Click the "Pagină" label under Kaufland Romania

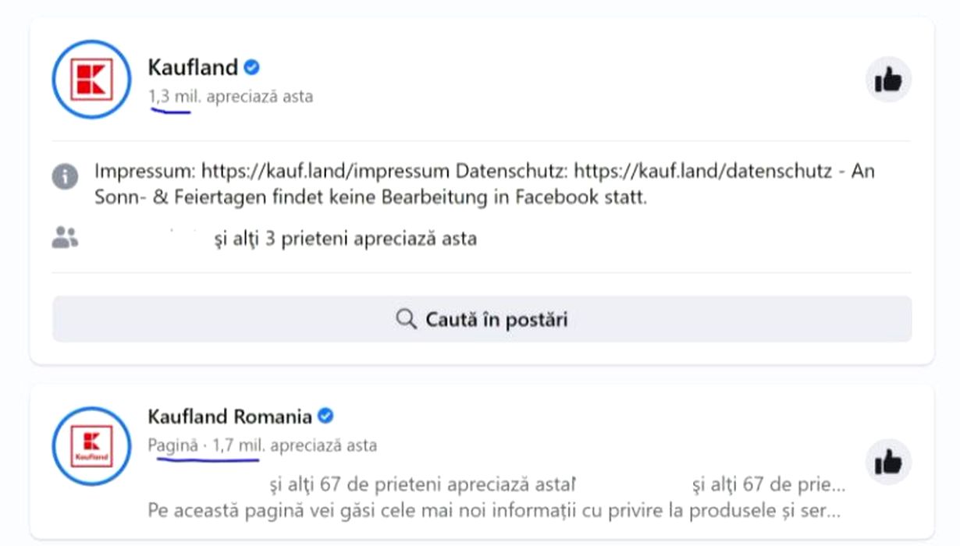(172, 446)
